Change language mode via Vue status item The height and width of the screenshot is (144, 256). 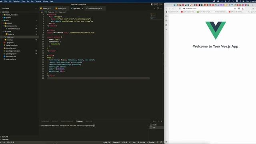(x=134, y=142)
